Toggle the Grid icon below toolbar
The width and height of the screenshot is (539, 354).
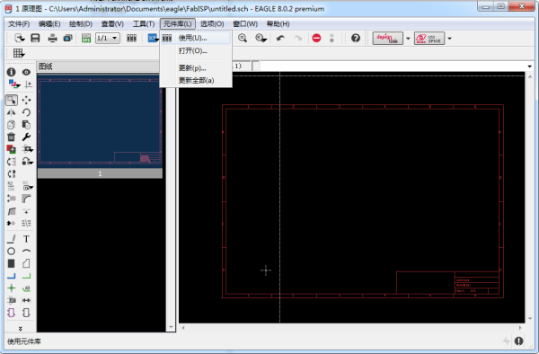[x=19, y=53]
